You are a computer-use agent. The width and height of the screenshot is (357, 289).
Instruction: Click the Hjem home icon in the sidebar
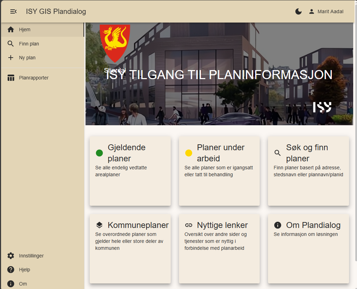11,29
